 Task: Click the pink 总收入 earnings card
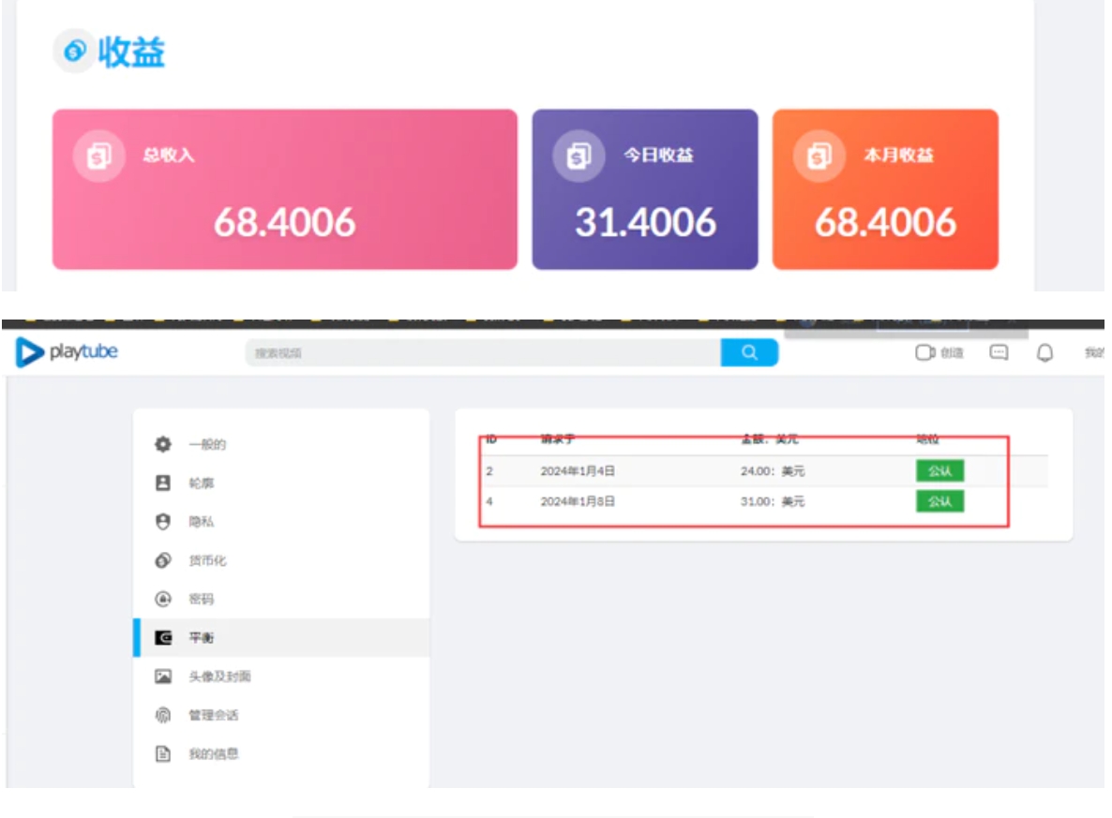click(284, 190)
